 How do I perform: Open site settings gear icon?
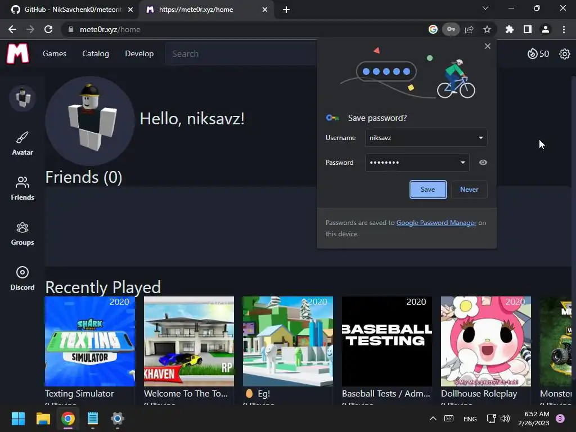565,54
